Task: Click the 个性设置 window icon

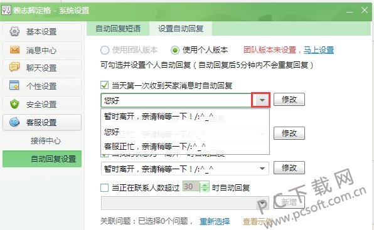Action: (x=14, y=85)
